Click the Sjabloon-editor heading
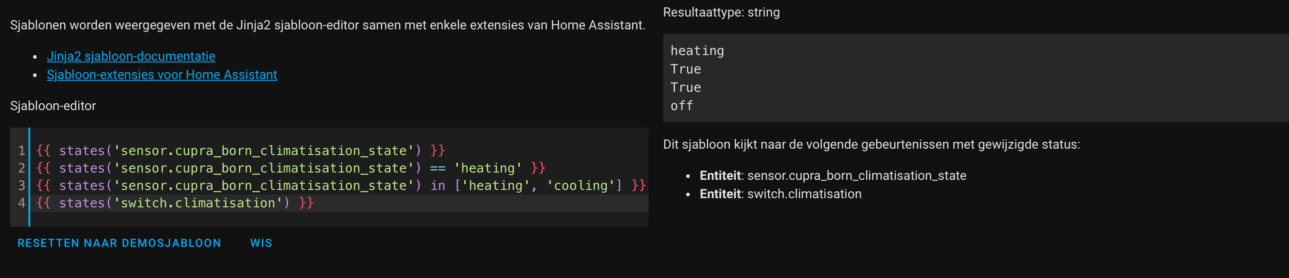 point(53,106)
